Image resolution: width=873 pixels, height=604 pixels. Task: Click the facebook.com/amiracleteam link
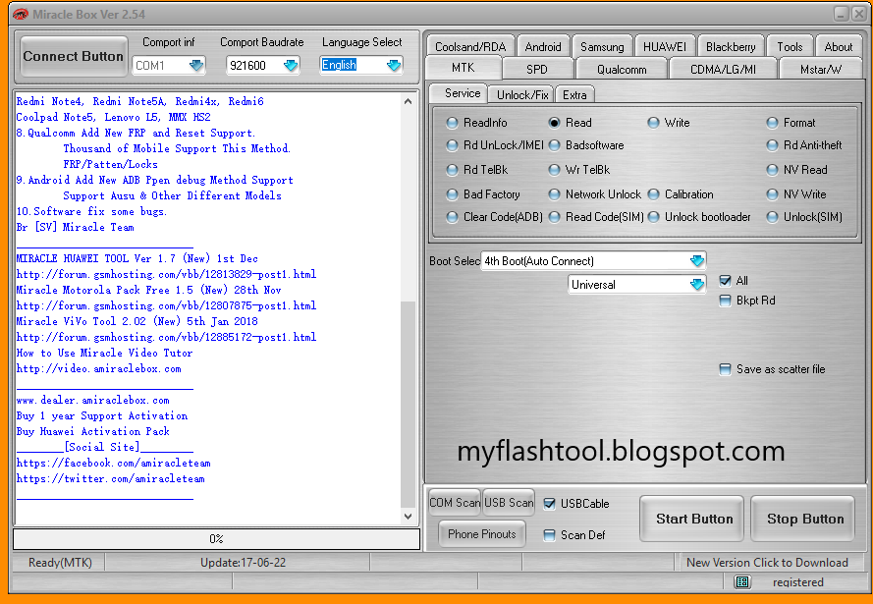[x=114, y=463]
